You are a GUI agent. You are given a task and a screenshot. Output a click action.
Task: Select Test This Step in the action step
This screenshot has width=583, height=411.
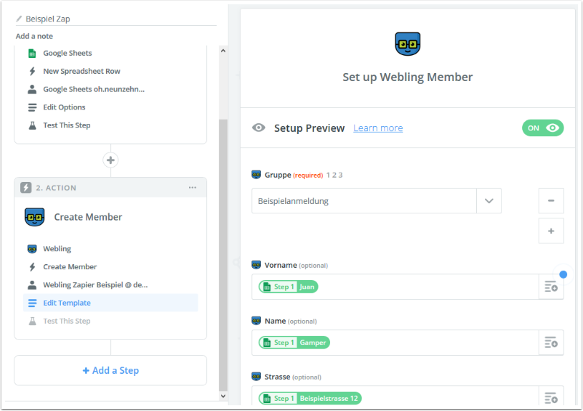point(110,321)
